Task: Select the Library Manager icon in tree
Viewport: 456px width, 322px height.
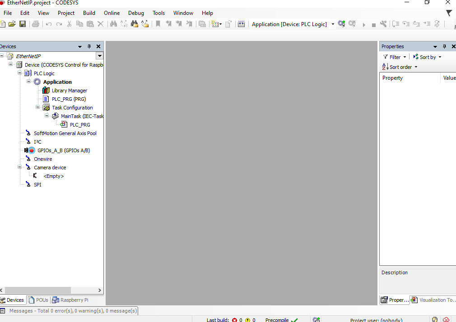Action: (x=46, y=91)
